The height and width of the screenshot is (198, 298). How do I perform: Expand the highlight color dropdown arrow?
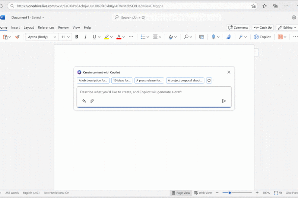pos(111,37)
